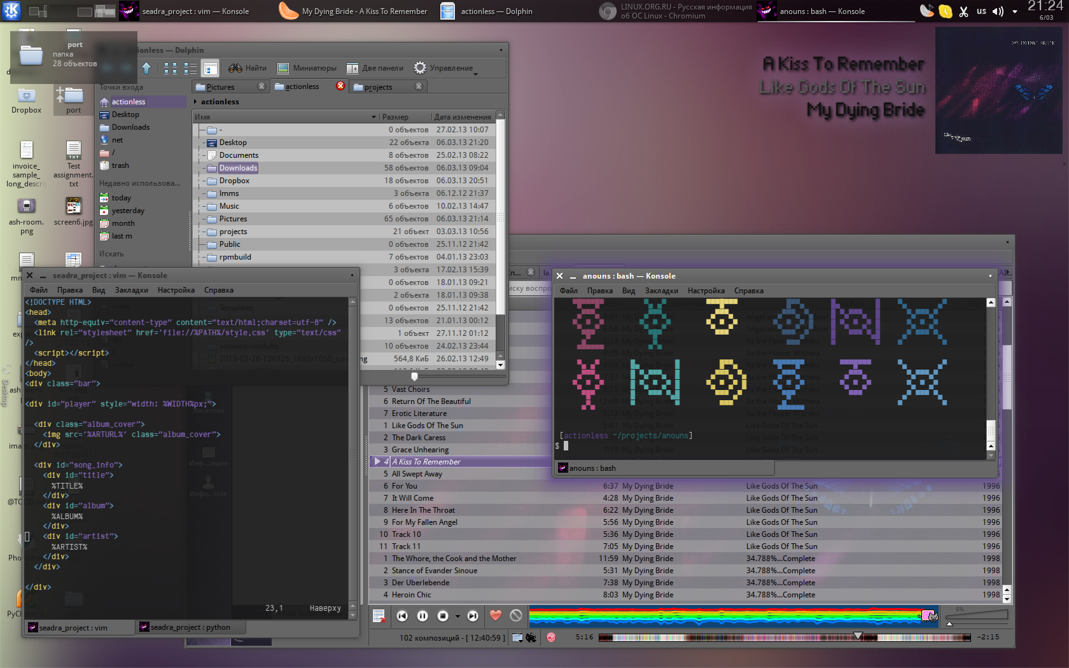
Task: Open the Файл menu in vim Konsole
Action: pos(39,290)
